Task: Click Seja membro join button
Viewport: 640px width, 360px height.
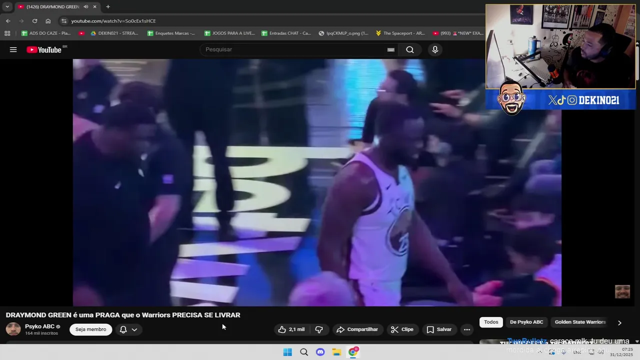Action: tap(91, 329)
